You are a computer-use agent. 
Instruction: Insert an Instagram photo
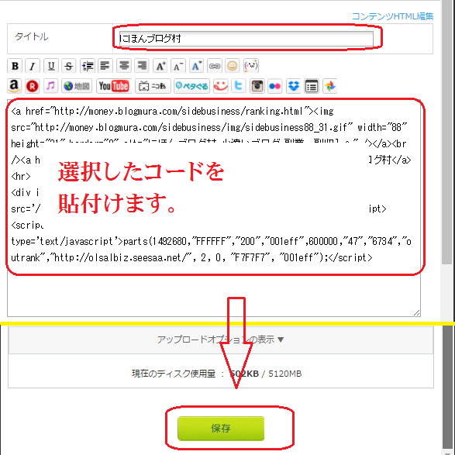pos(257,86)
